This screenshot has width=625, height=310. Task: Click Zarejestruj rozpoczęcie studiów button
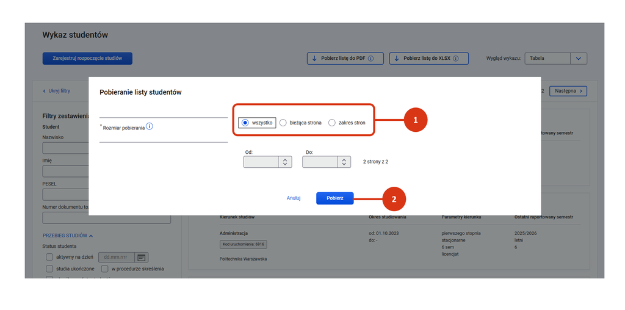coord(87,59)
